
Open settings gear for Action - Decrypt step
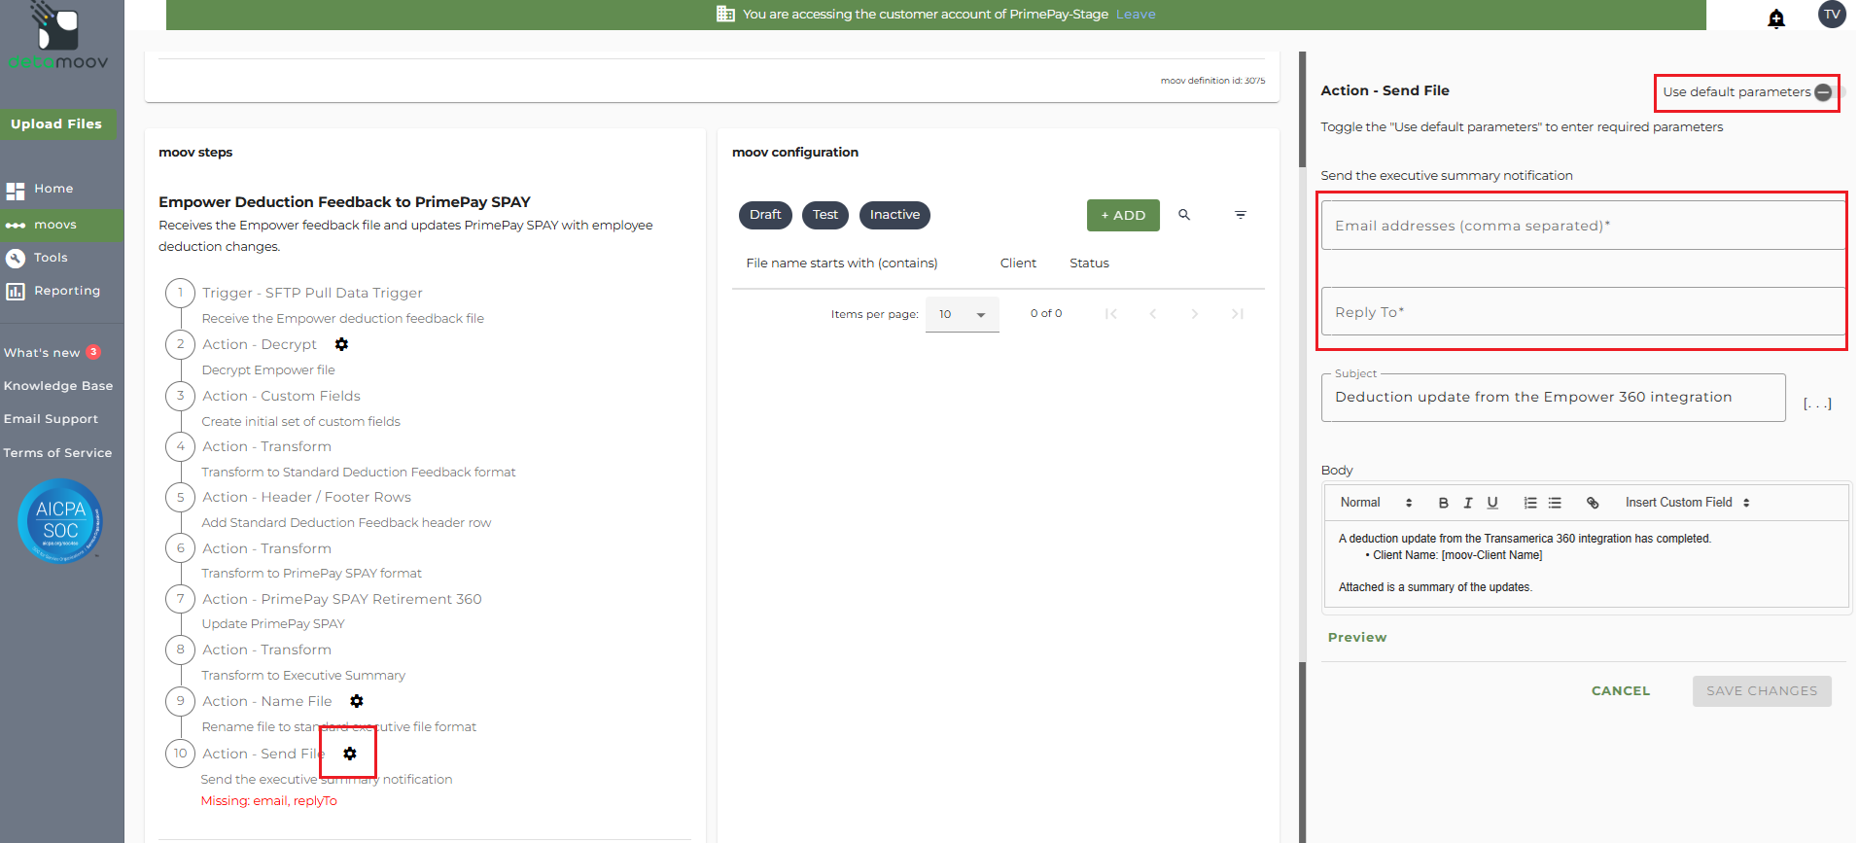tap(341, 344)
